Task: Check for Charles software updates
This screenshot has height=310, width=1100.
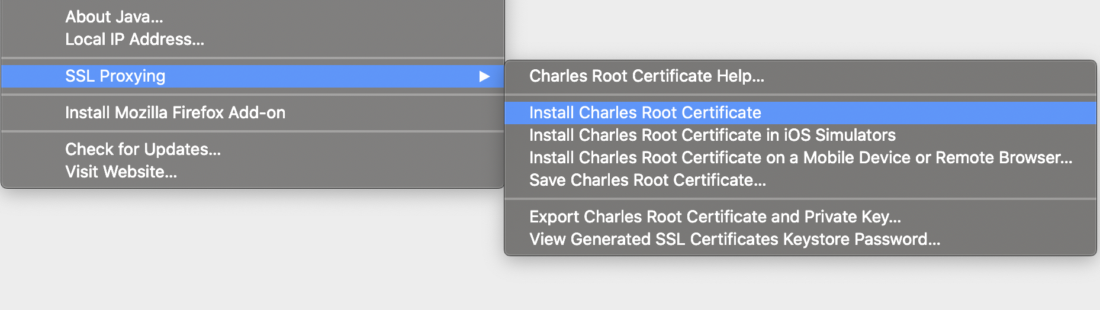Action: tap(143, 149)
